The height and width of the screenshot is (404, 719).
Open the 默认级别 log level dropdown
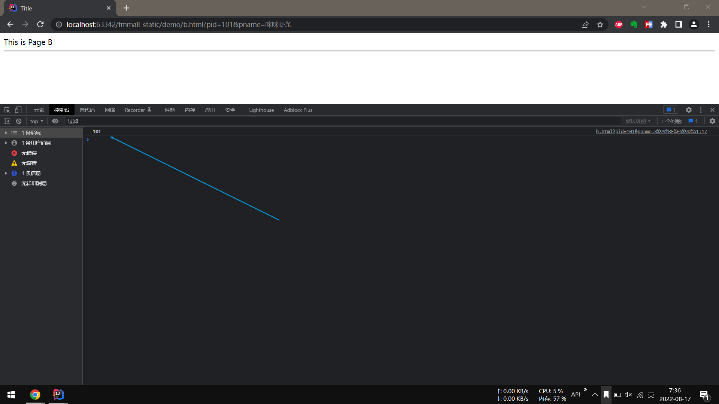click(x=638, y=121)
